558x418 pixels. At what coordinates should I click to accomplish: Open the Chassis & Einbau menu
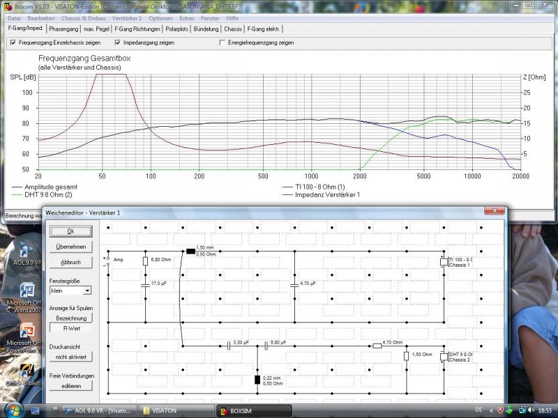click(77, 17)
